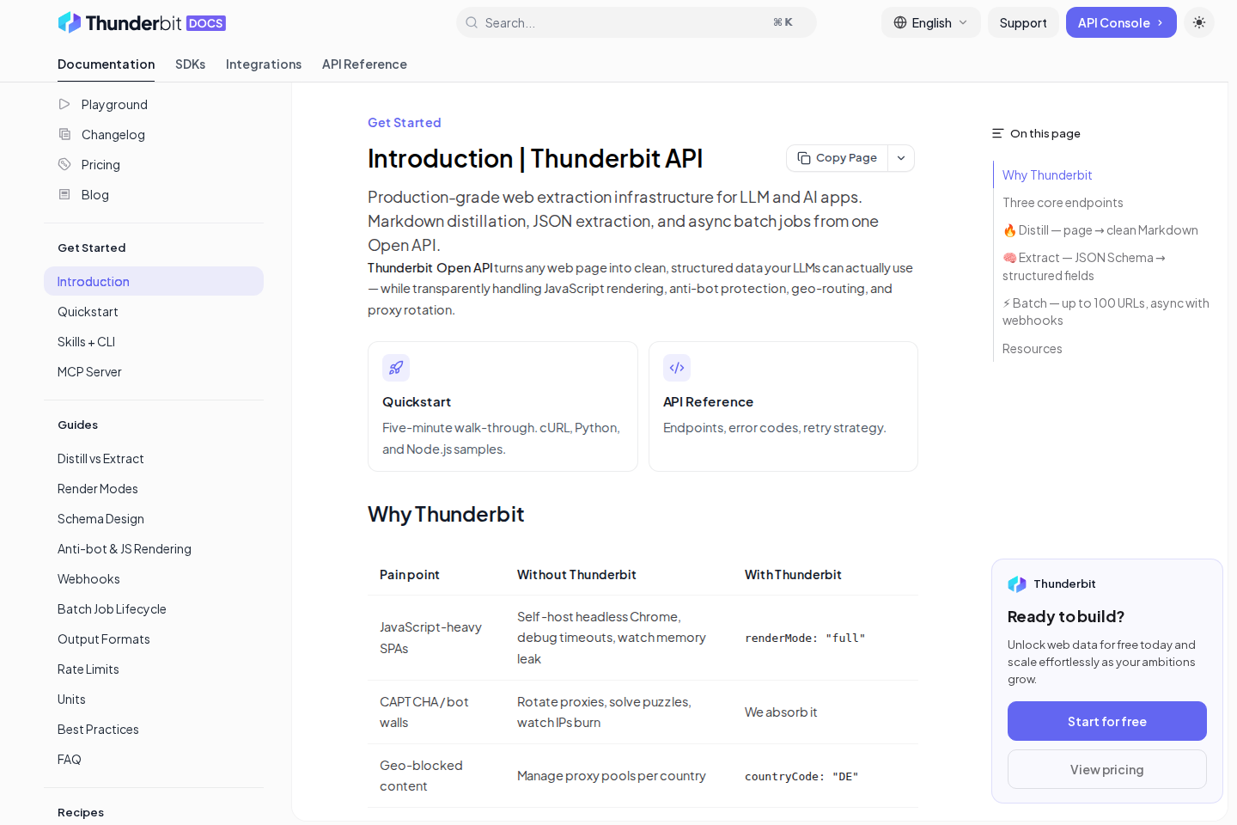Toggle the light/dark theme sun icon

pyautogui.click(x=1199, y=22)
